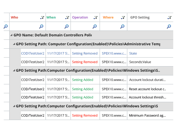Click the SPEX10.www.c... cell in State row
Image resolution: width=178 pixels, height=131 pixels.
(114, 53)
